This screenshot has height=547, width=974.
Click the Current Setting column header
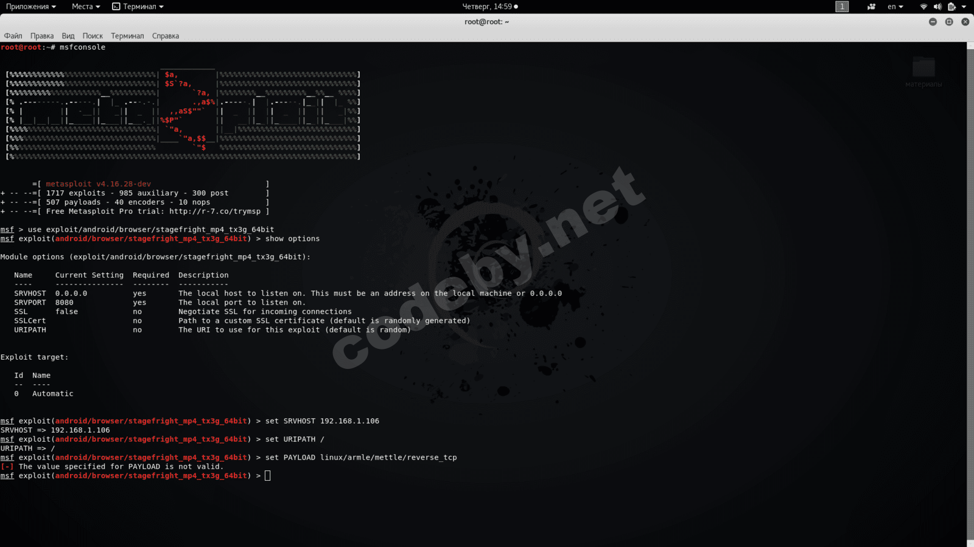[89, 275]
